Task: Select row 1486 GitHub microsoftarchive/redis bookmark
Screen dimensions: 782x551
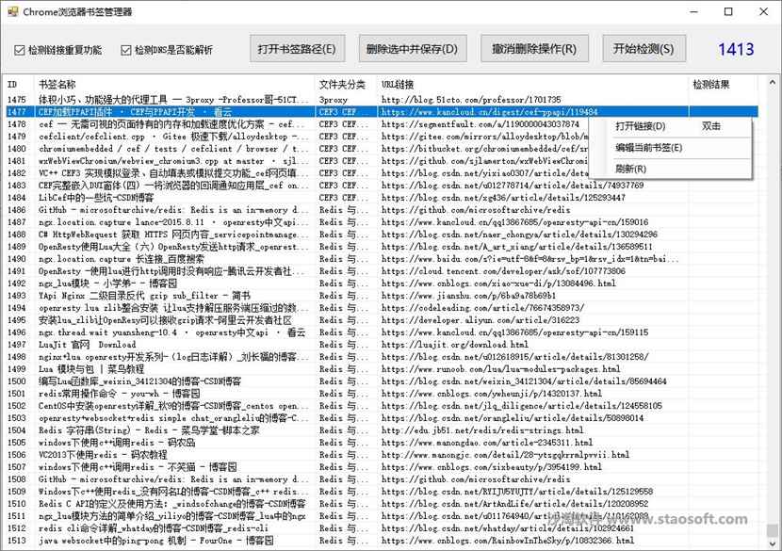Action: click(x=381, y=210)
